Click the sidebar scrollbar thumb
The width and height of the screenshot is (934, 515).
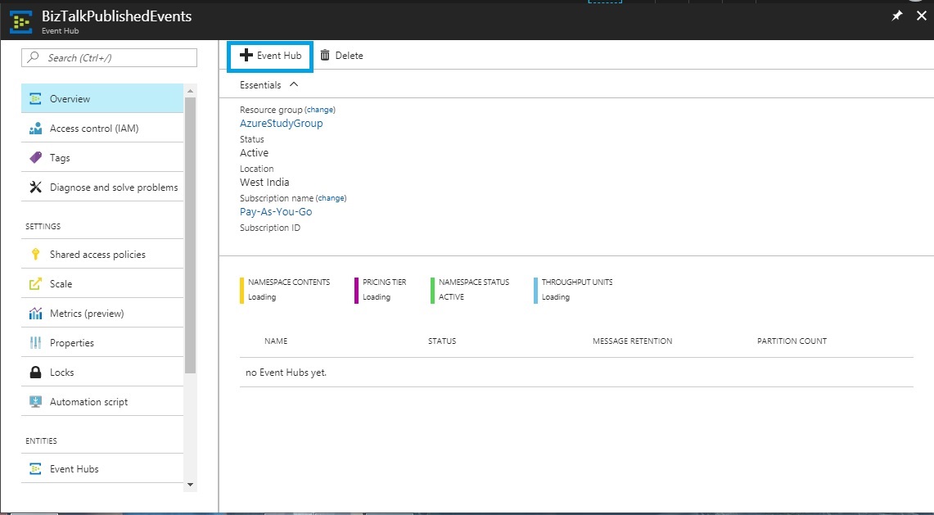tap(191, 235)
